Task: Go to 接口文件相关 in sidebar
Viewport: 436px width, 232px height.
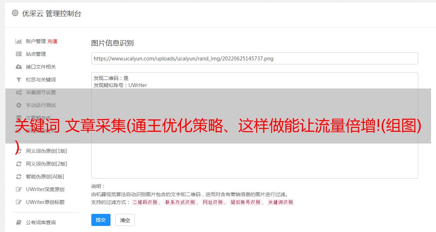Action: click(41, 67)
